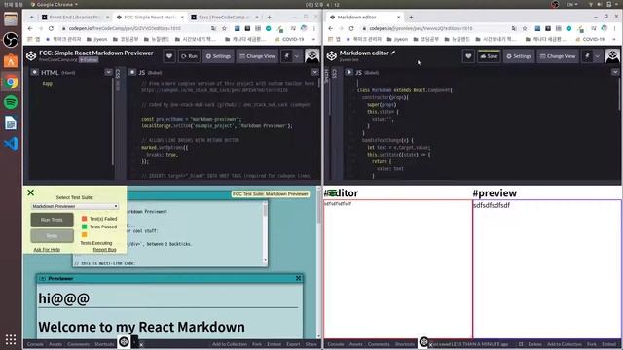The width and height of the screenshot is (623, 350).
Task: Click the heart icon in the Markdown editor pen header
Action: [x=468, y=56]
